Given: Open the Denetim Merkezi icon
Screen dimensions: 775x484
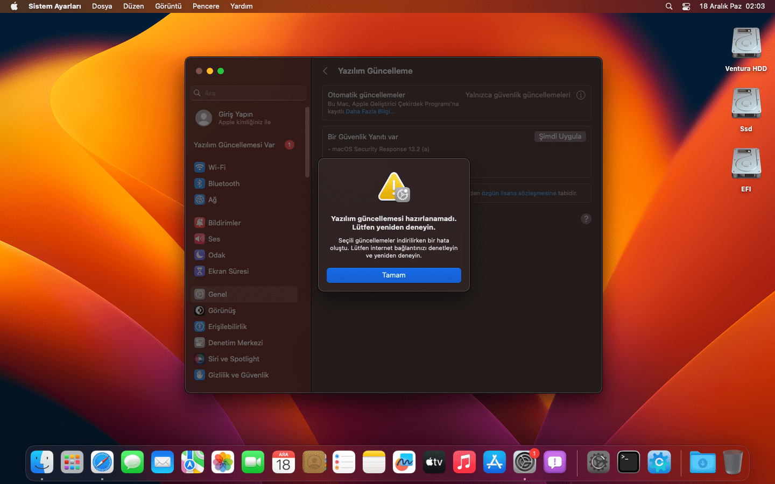Looking at the screenshot, I should pos(200,343).
